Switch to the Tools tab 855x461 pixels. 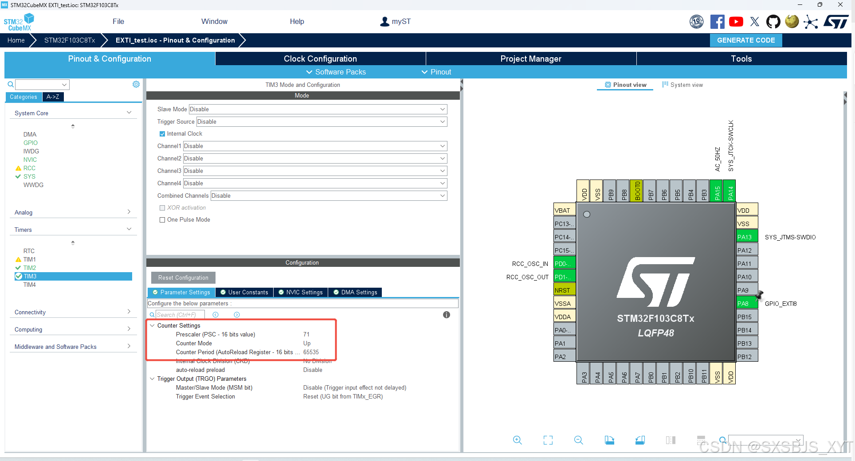[741, 59]
